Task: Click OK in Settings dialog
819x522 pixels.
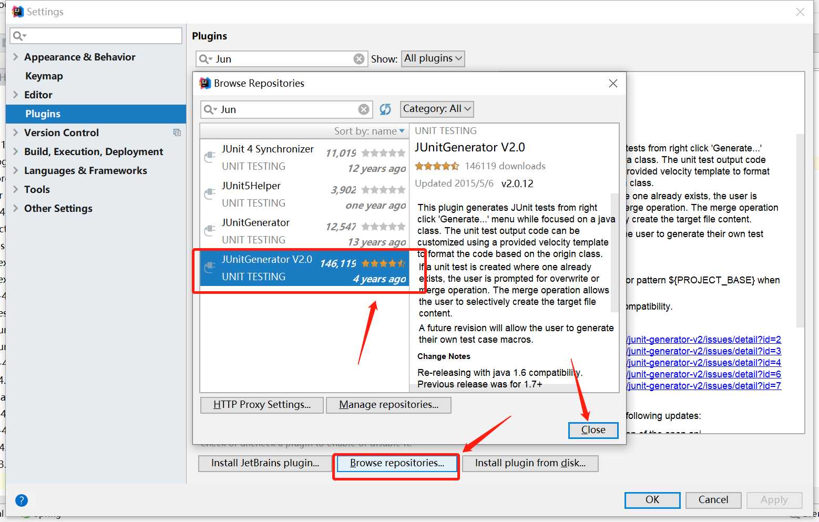Action: (x=652, y=500)
